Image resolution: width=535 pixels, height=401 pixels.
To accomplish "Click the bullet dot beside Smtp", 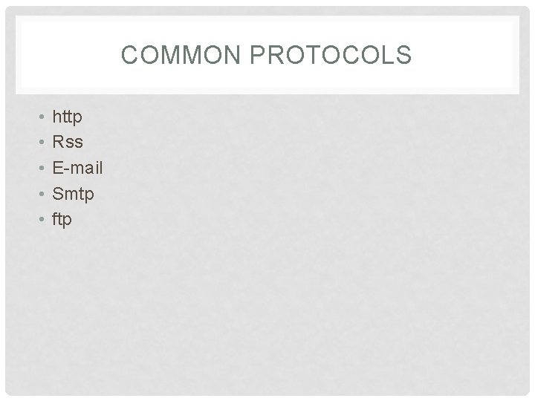I will (42, 194).
